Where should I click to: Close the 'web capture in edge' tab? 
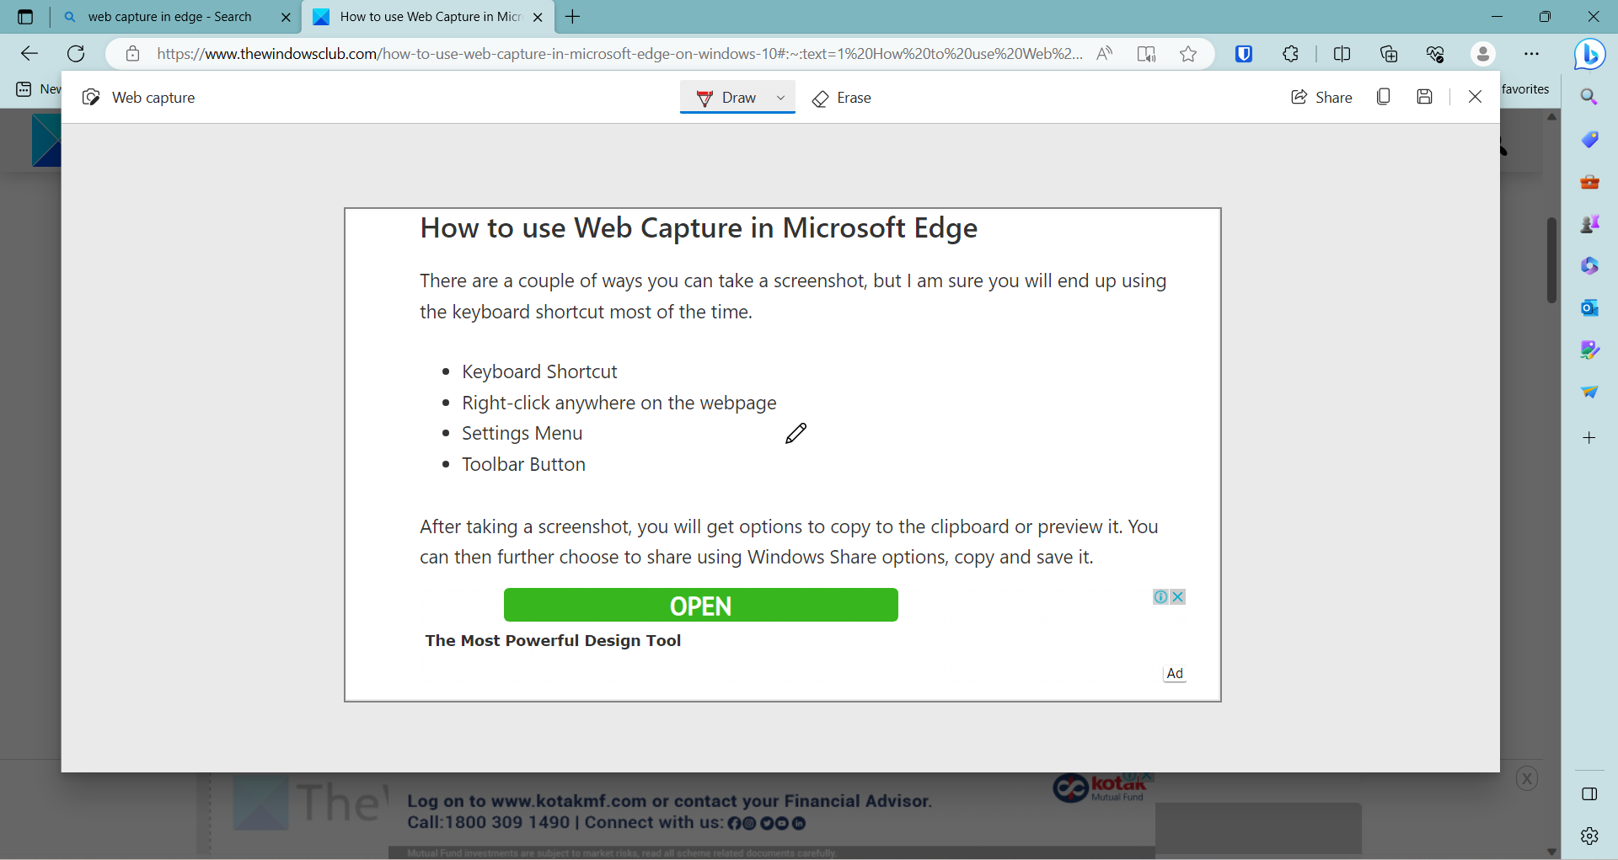286,17
